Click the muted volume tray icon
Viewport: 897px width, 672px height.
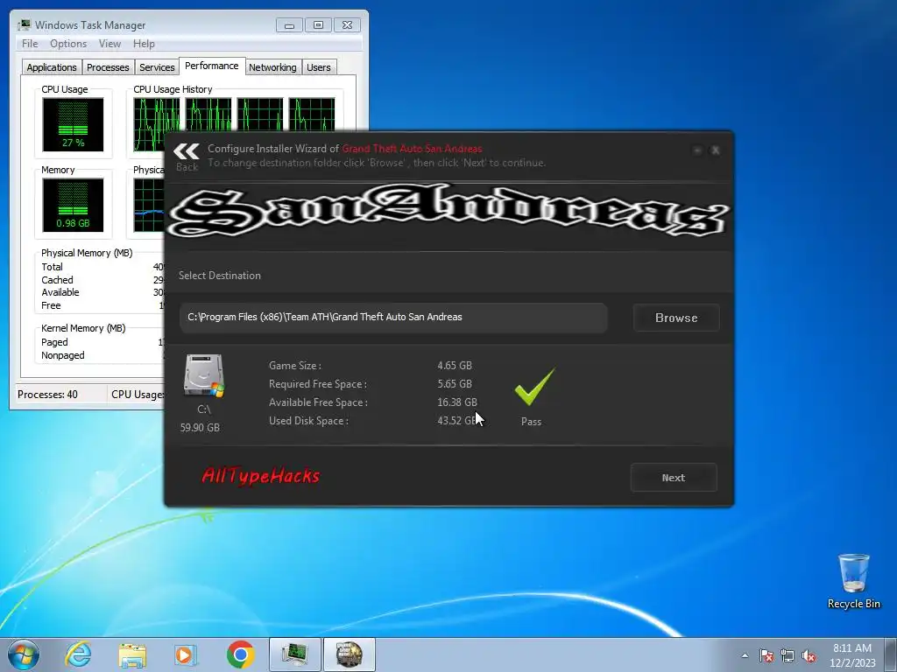pyautogui.click(x=809, y=655)
